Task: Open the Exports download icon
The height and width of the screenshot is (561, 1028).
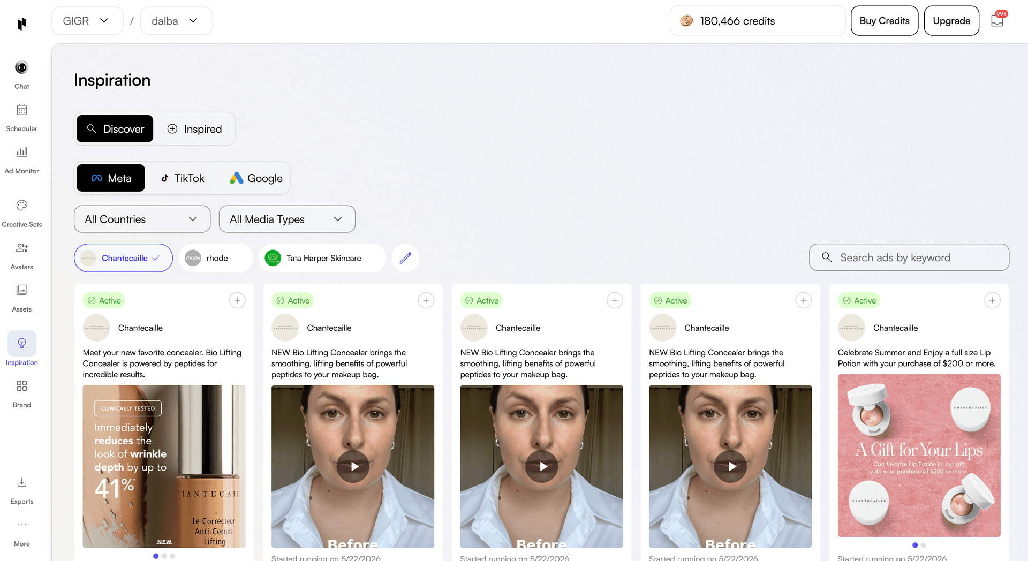Action: [21, 482]
